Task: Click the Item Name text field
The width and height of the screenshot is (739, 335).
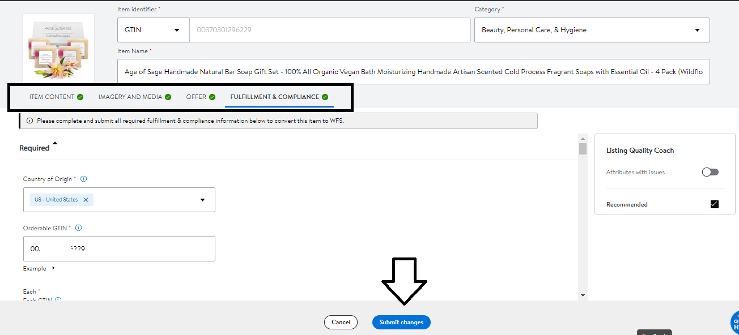Action: [413, 72]
